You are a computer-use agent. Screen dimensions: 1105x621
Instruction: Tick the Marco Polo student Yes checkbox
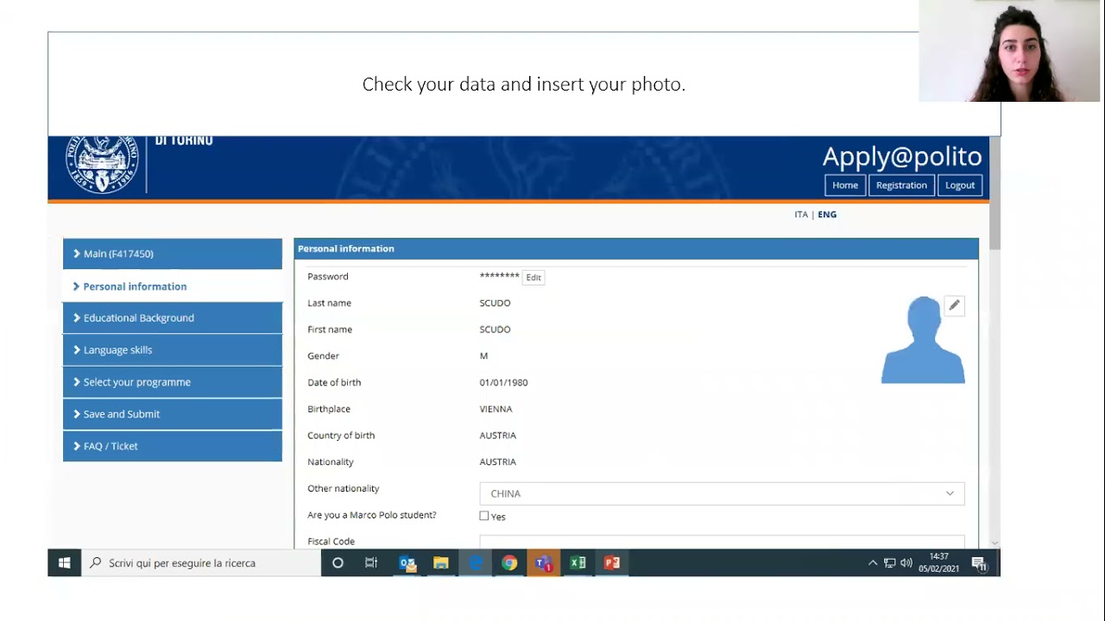pyautogui.click(x=484, y=516)
